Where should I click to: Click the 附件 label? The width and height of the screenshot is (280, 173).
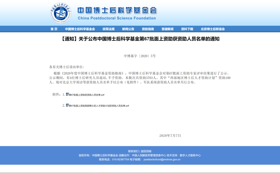click(x=57, y=95)
